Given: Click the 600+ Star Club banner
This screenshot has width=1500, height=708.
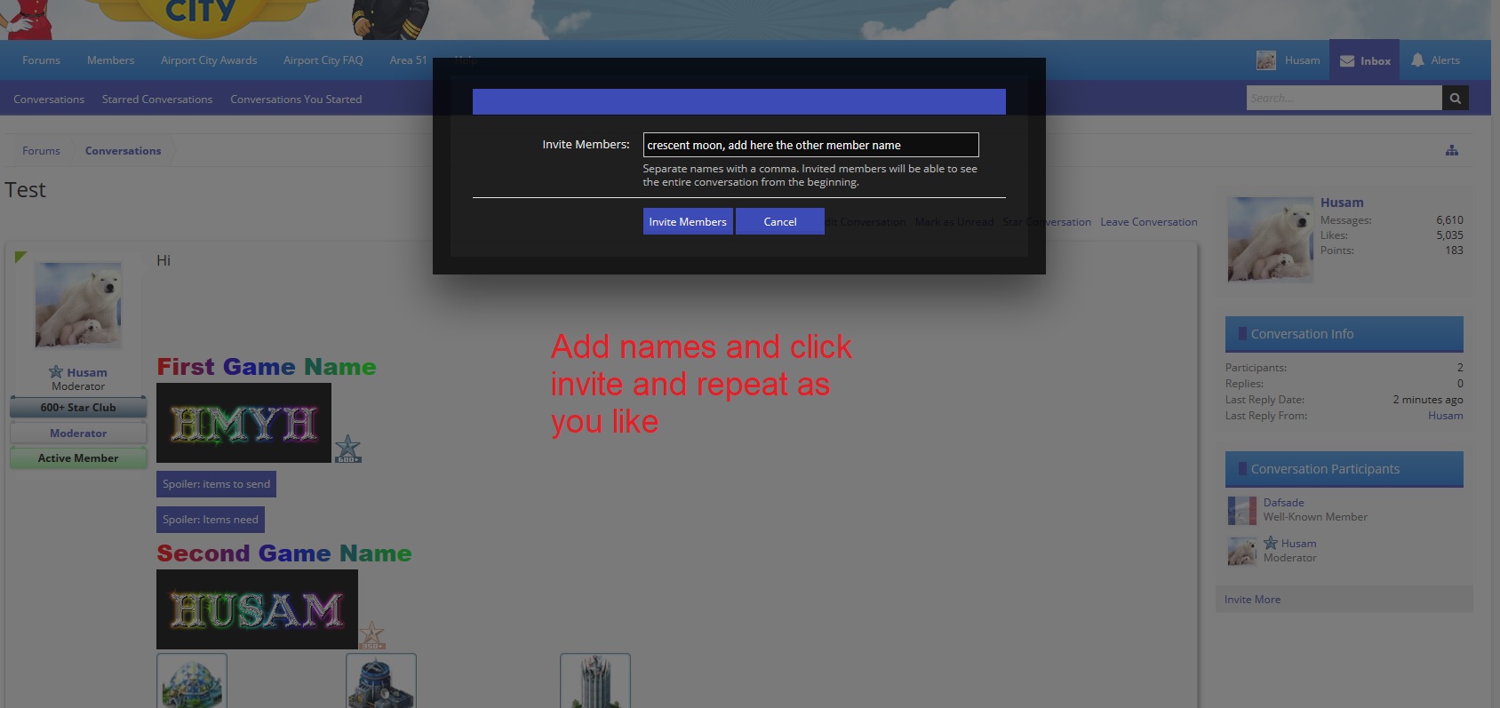Looking at the screenshot, I should pos(78,408).
